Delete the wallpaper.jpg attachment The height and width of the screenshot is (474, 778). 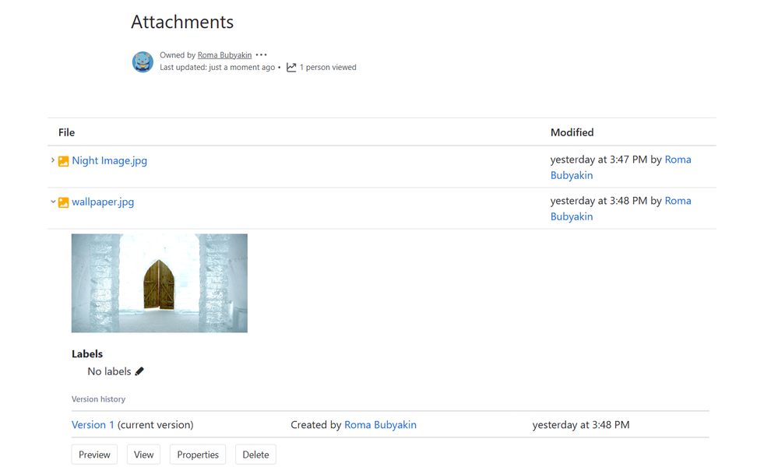tap(255, 455)
